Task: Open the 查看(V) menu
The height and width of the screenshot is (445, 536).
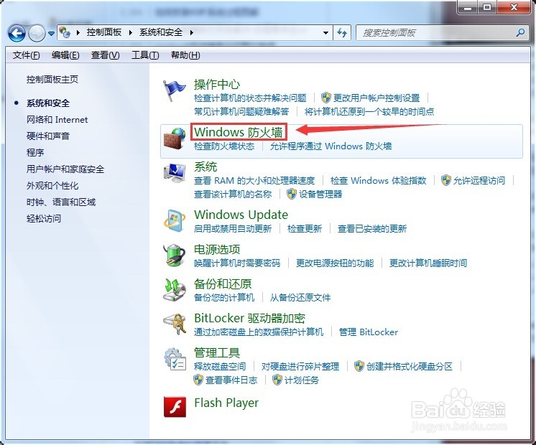Action: pyautogui.click(x=106, y=55)
